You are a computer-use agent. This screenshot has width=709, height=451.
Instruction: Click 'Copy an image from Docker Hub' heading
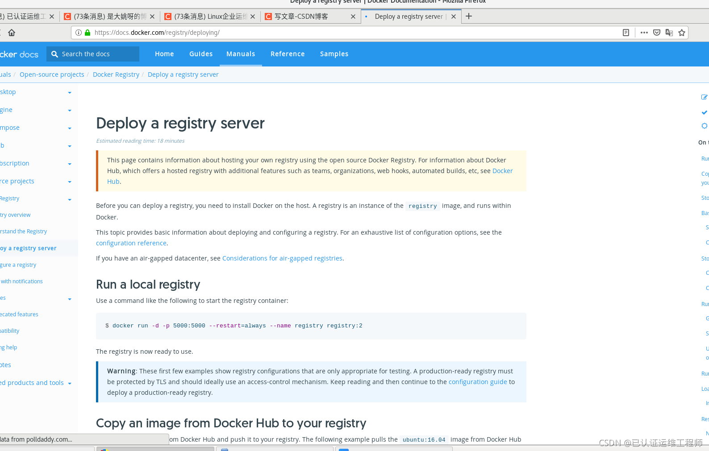[x=231, y=423]
